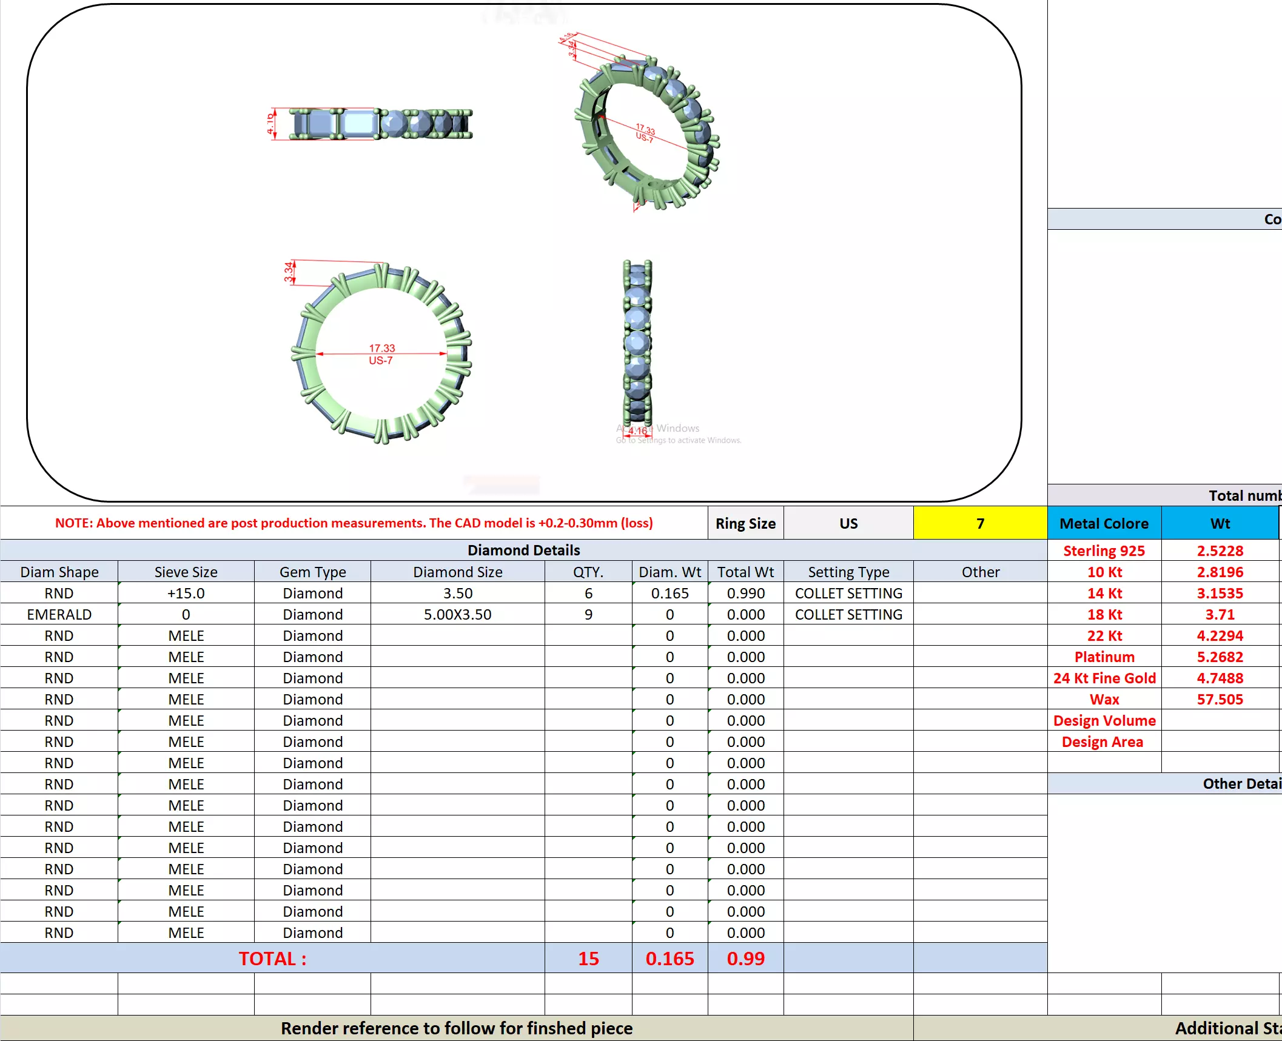
Task: Select the Render reference footer bar
Action: pos(456,1028)
